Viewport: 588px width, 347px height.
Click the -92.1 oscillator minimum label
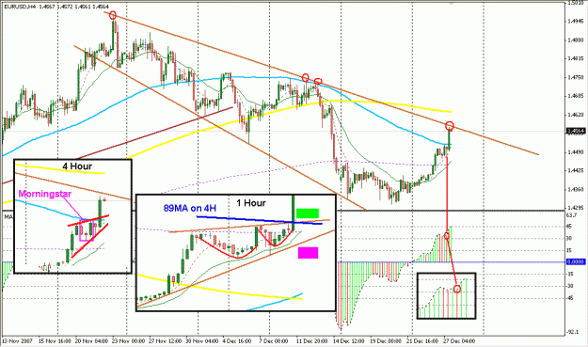(573, 332)
